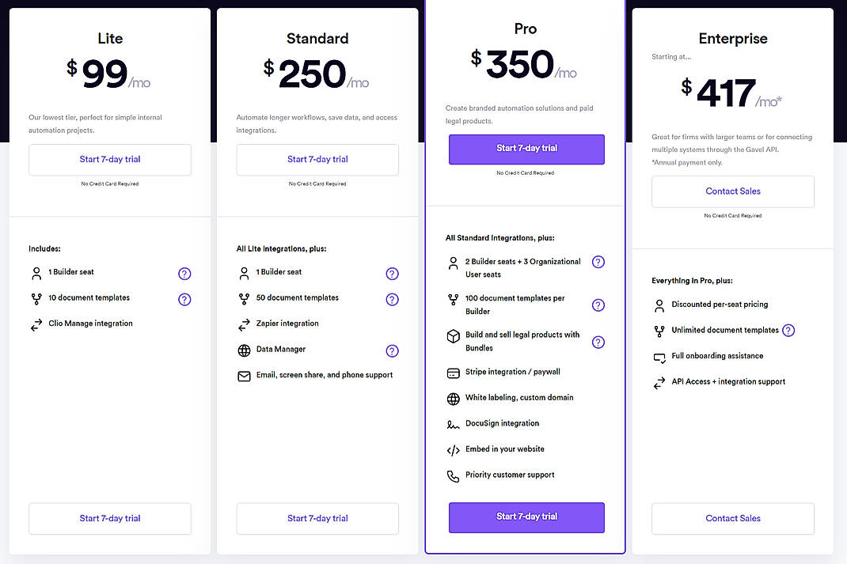847x564 pixels.
Task: Click the help tooltip for Unlimited document templates
Action: click(788, 330)
